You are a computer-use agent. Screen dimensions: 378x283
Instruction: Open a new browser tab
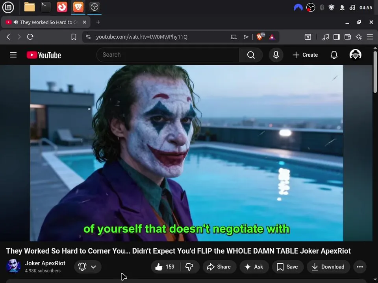98,22
